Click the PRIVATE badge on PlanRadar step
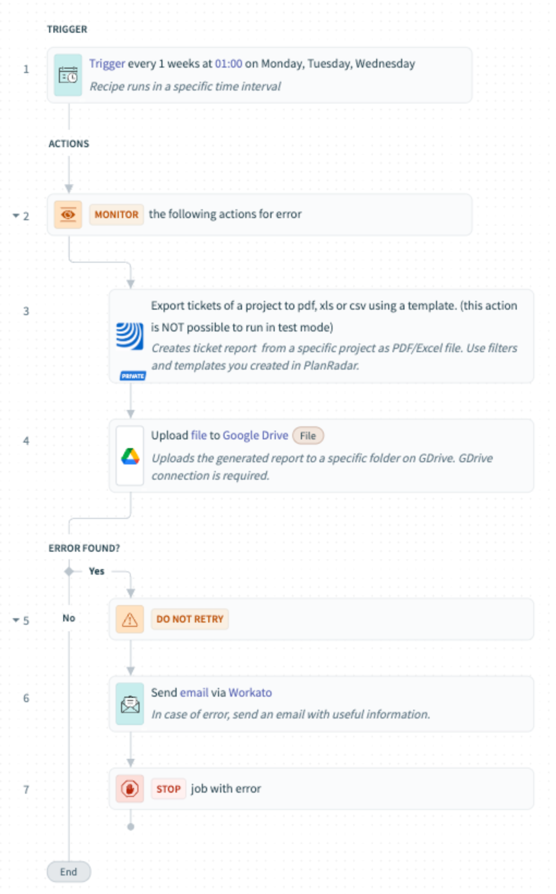 pos(133,376)
